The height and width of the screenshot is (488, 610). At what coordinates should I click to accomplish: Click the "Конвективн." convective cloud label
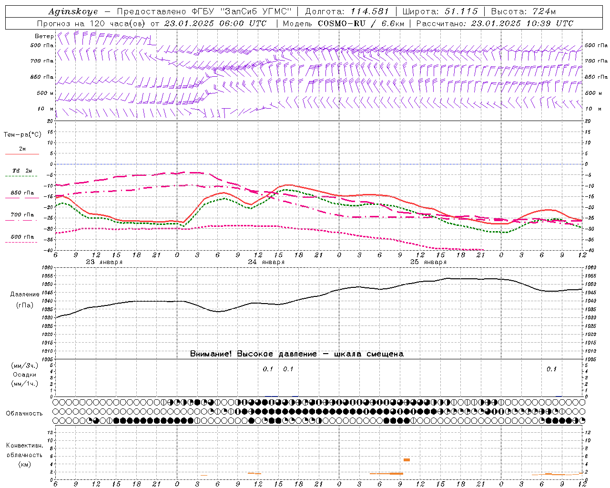24,446
